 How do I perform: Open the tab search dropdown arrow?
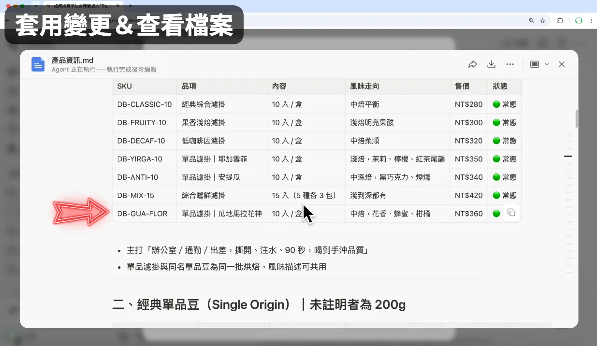(x=36, y=6)
